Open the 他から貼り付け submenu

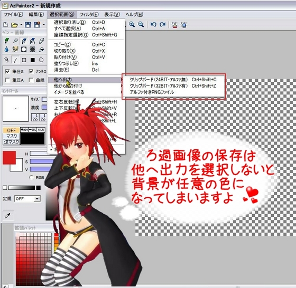pos(86,86)
